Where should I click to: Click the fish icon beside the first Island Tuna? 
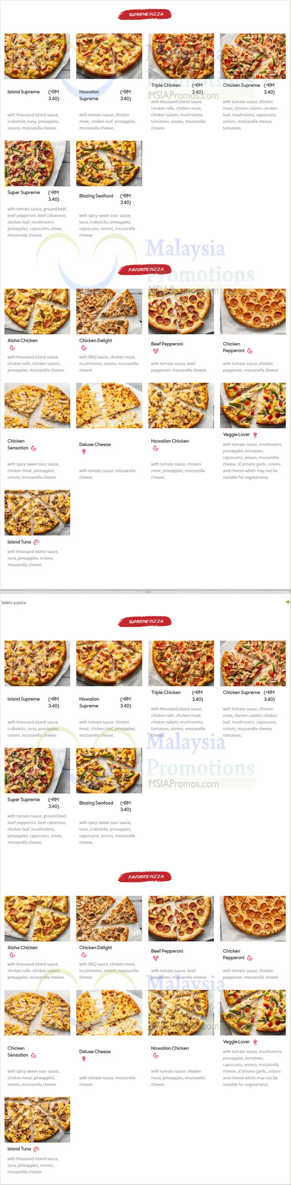[x=36, y=542]
